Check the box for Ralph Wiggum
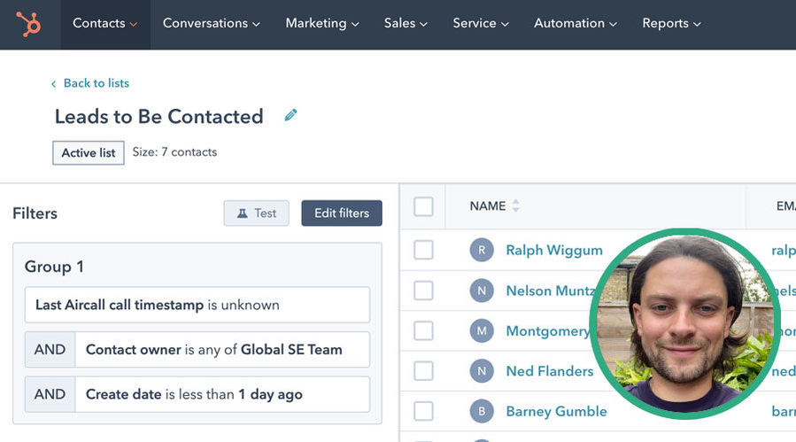This screenshot has width=796, height=442. click(x=423, y=250)
